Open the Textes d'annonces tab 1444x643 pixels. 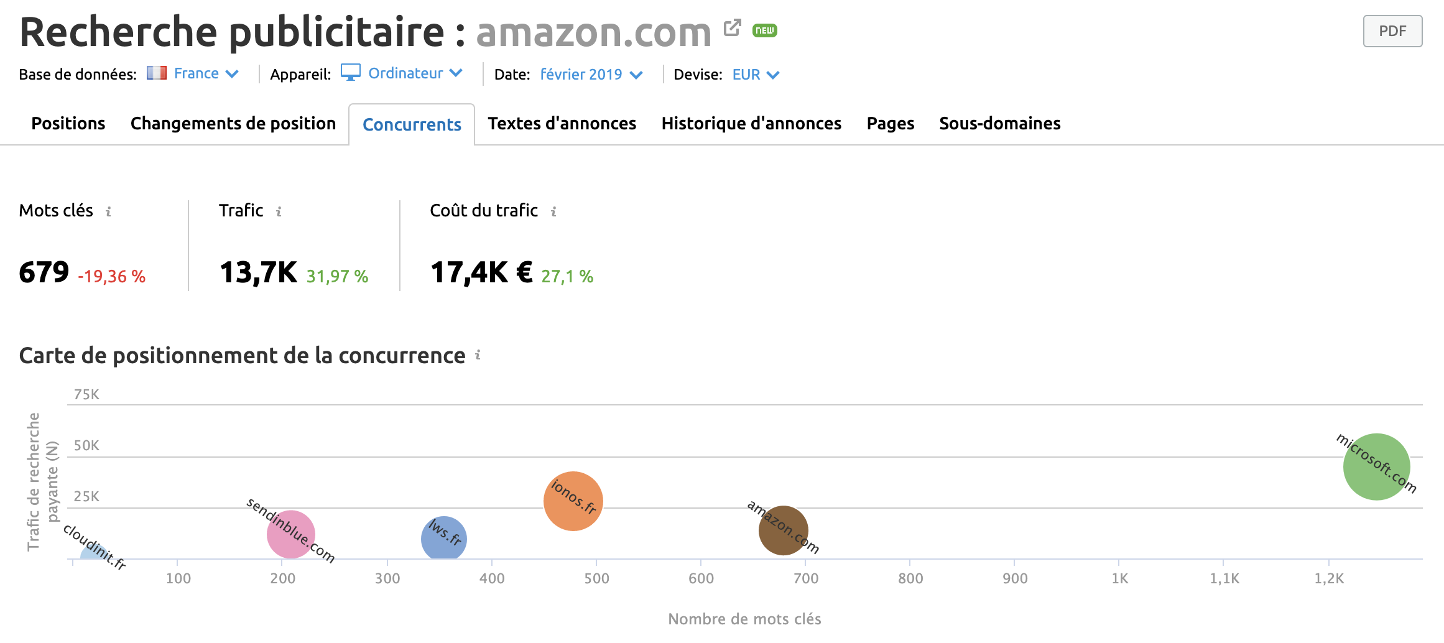561,123
